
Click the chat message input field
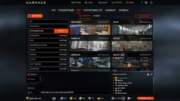pos(75,92)
